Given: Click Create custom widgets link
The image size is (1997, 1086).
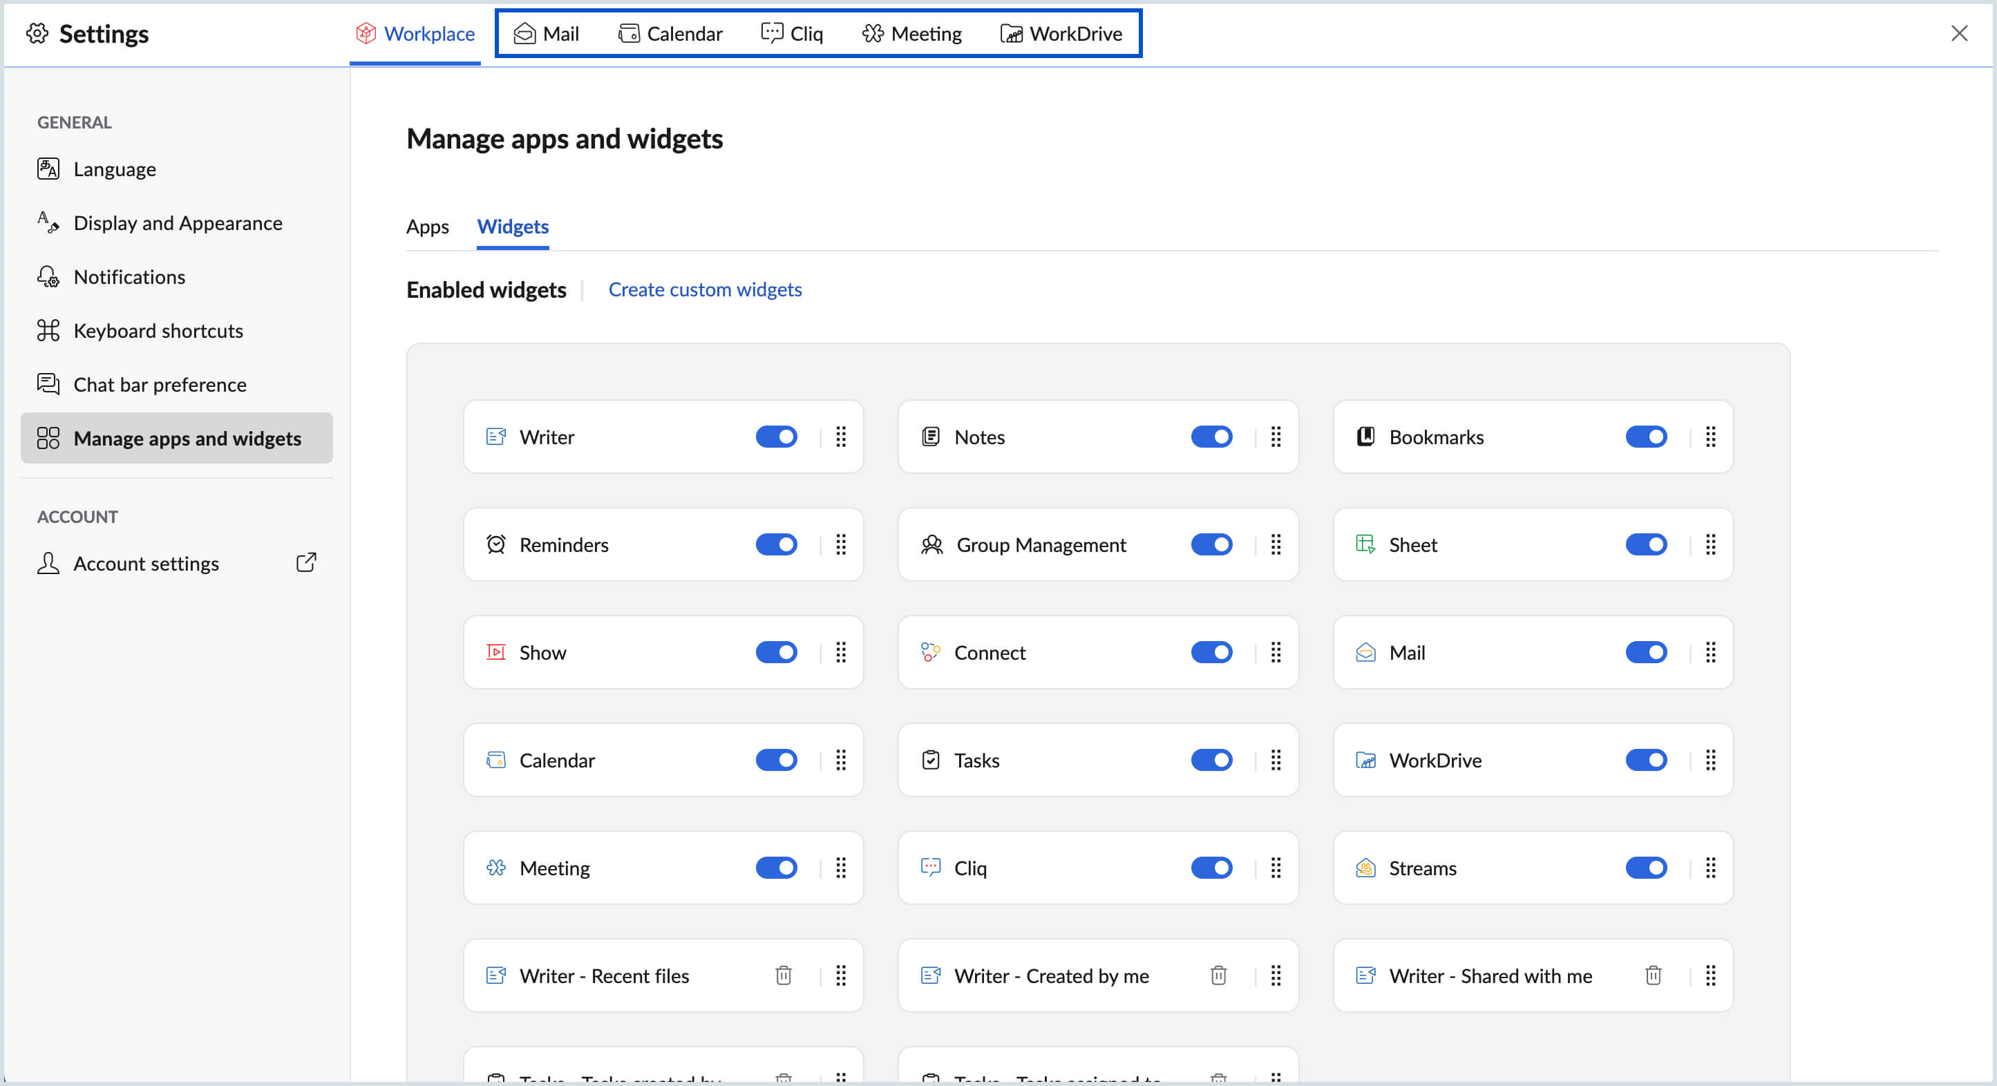Looking at the screenshot, I should pyautogui.click(x=705, y=289).
